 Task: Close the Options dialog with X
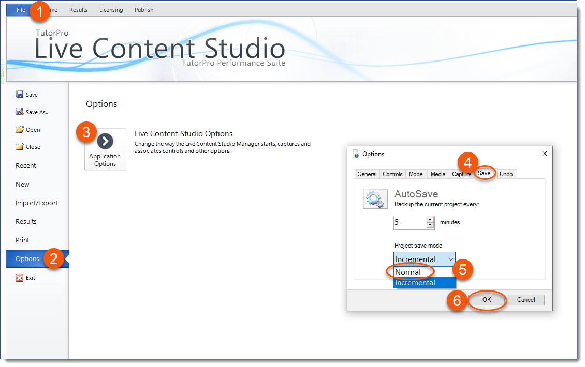click(x=544, y=154)
